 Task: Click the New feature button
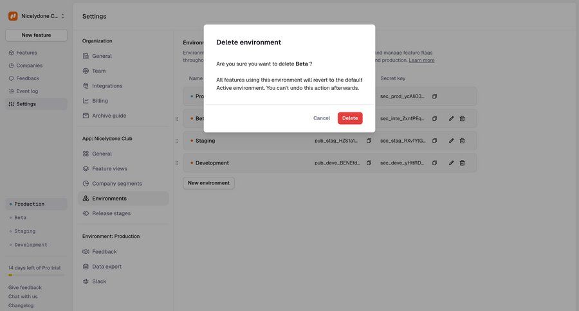click(36, 35)
